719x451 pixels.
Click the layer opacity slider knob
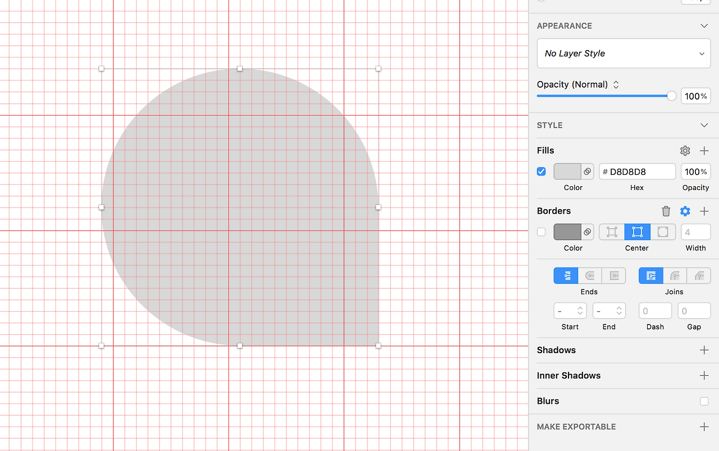tap(671, 96)
